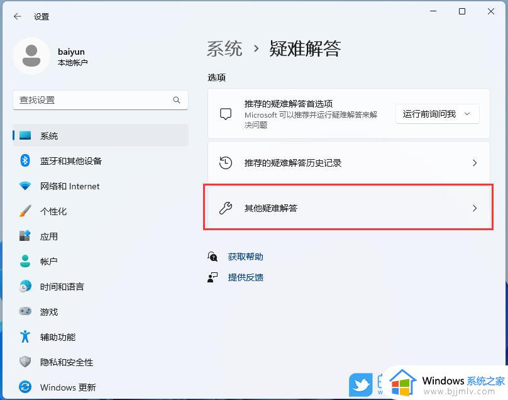The height and width of the screenshot is (400, 508).
Task: Click the back arrow in Settings header
Action: (x=18, y=16)
